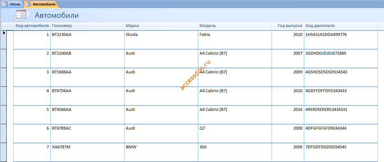Click the Audi field in row BT6789AC

(161, 133)
